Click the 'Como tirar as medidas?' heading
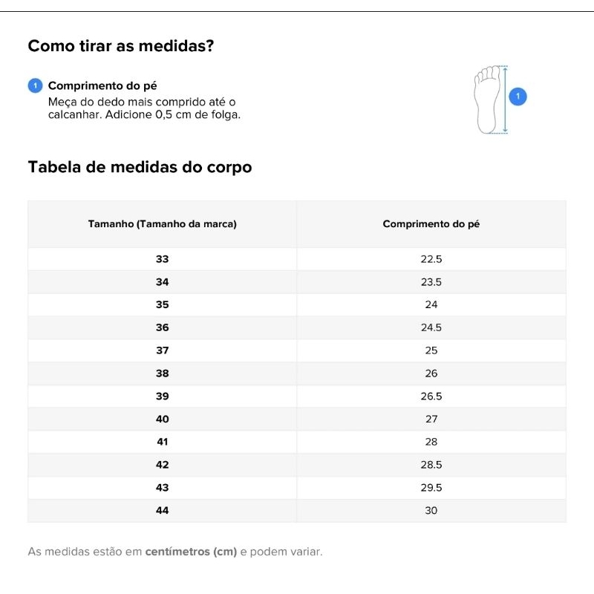Viewport: 594px width, 594px height. (x=121, y=46)
